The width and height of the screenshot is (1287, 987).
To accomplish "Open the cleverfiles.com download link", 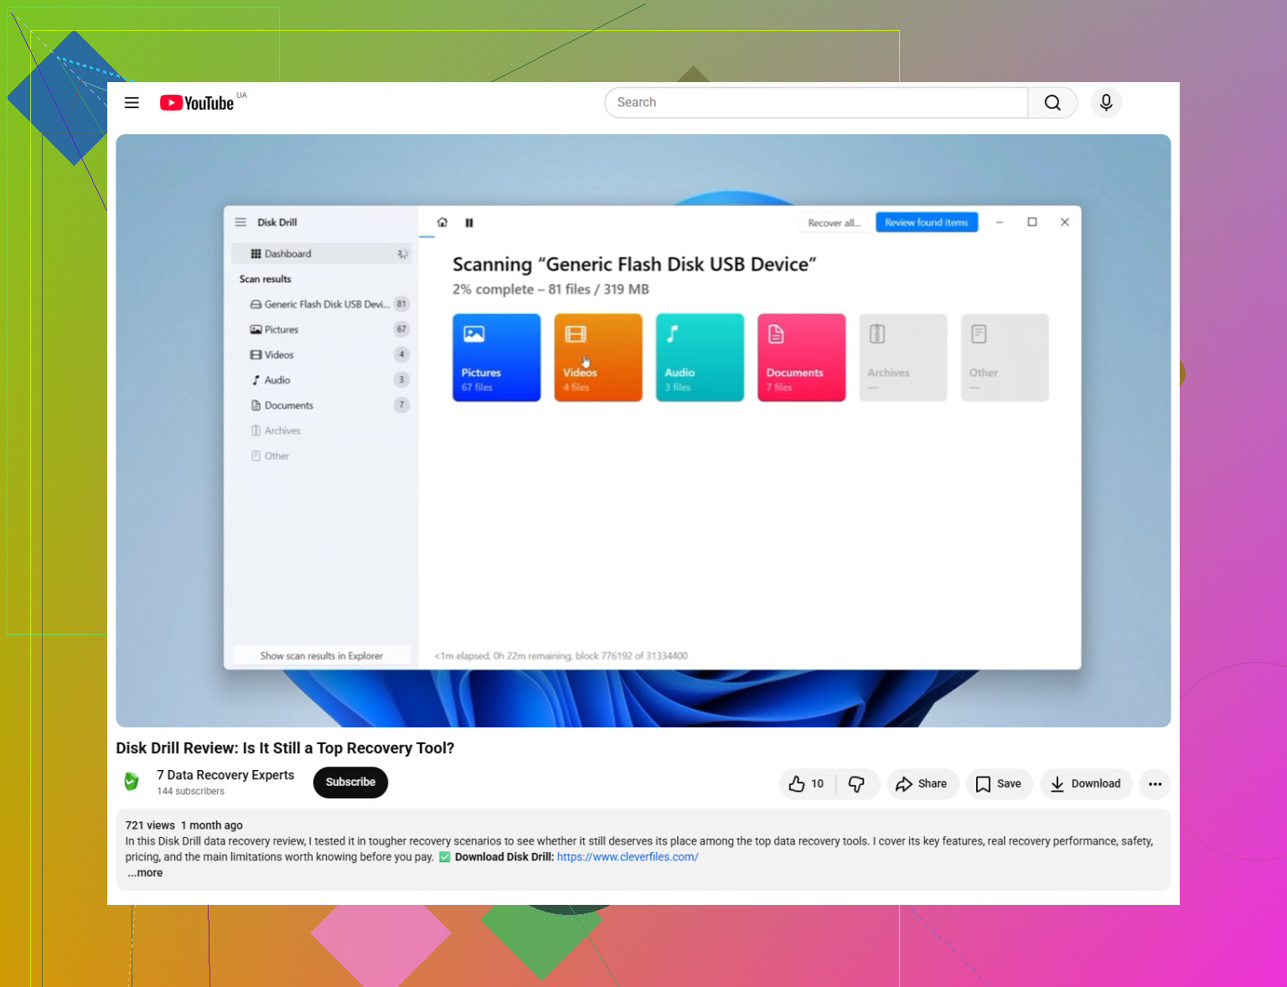I will pyautogui.click(x=628, y=857).
